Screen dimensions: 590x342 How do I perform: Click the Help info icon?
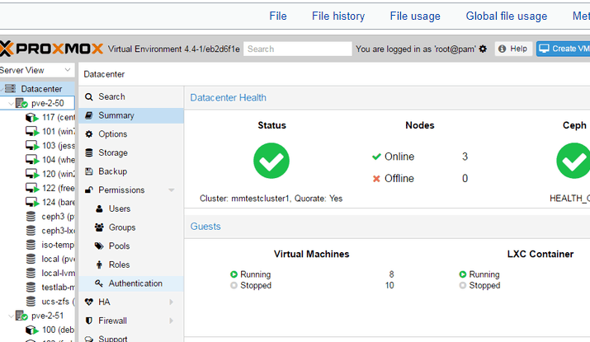tap(502, 49)
